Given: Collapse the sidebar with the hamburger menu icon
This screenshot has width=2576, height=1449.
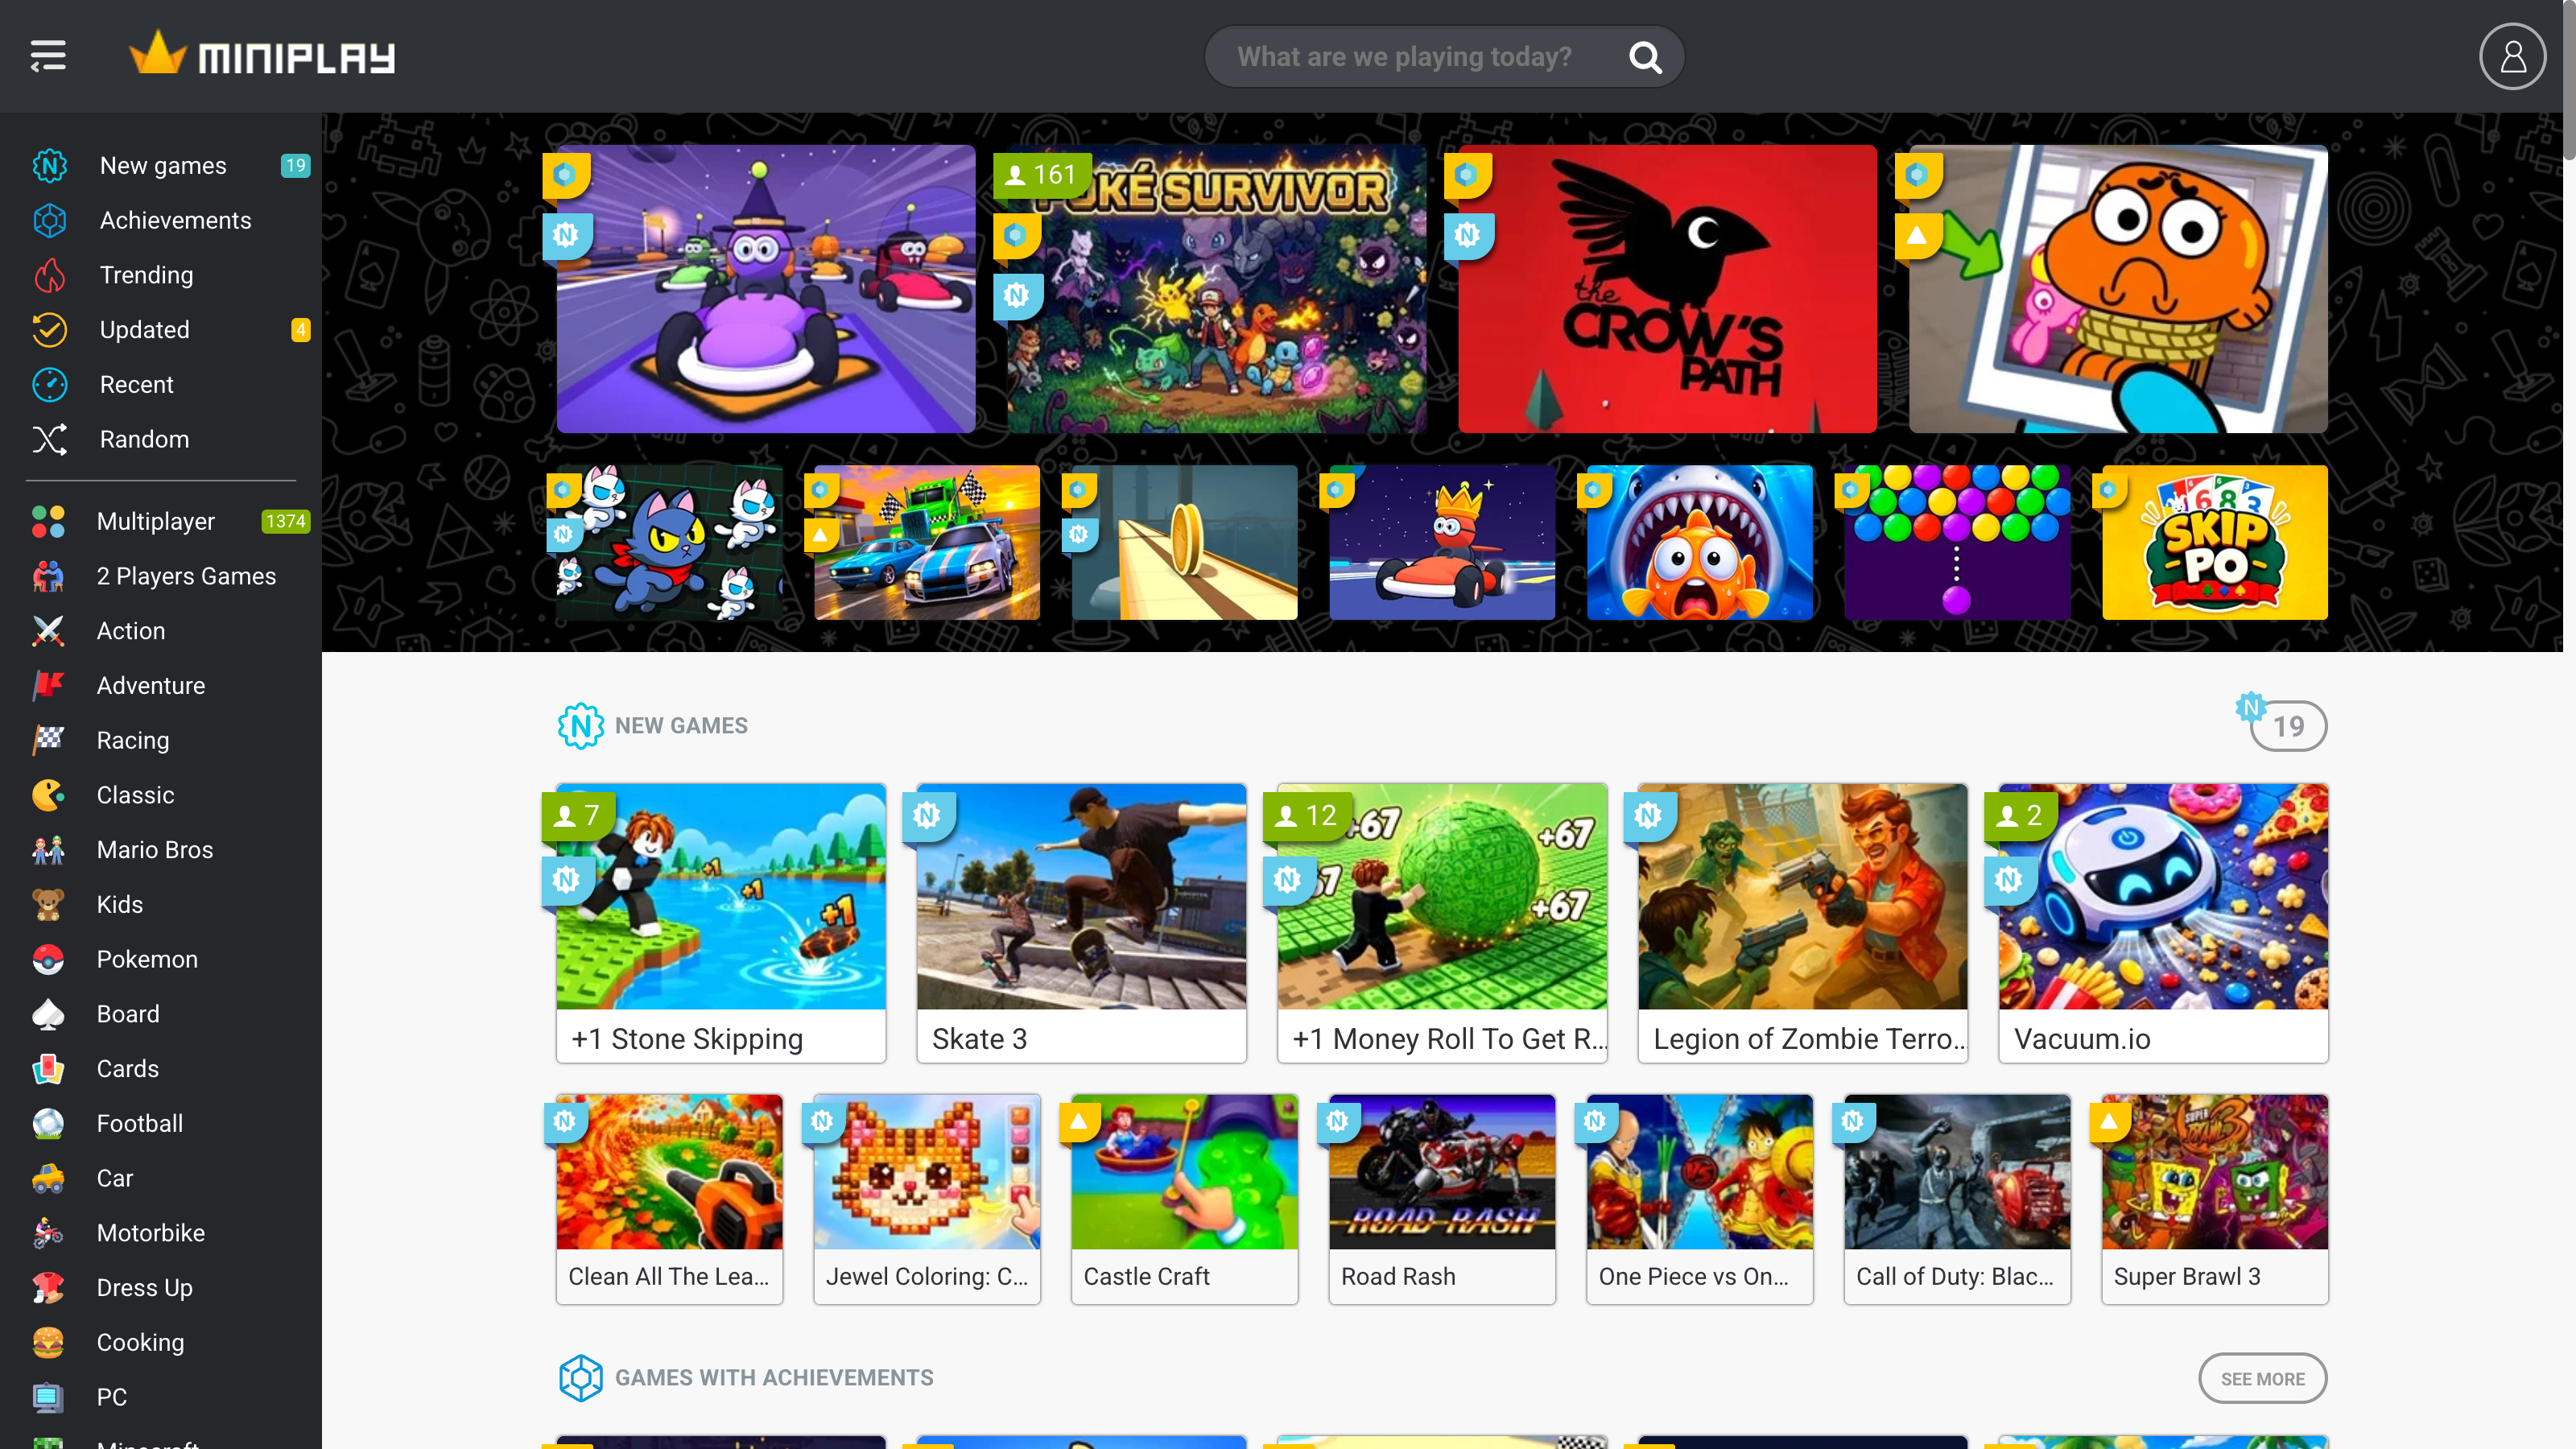Looking at the screenshot, I should (x=48, y=56).
